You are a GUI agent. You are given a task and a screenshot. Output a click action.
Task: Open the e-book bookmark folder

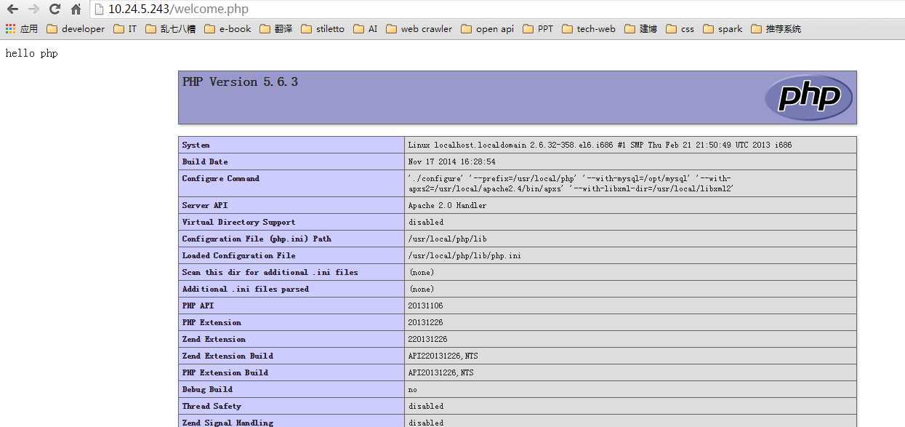pyautogui.click(x=228, y=29)
